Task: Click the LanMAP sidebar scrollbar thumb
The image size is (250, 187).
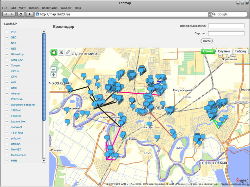Action: tap(44, 76)
